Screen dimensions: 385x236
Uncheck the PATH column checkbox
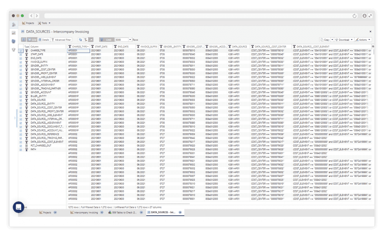click(x=20, y=149)
